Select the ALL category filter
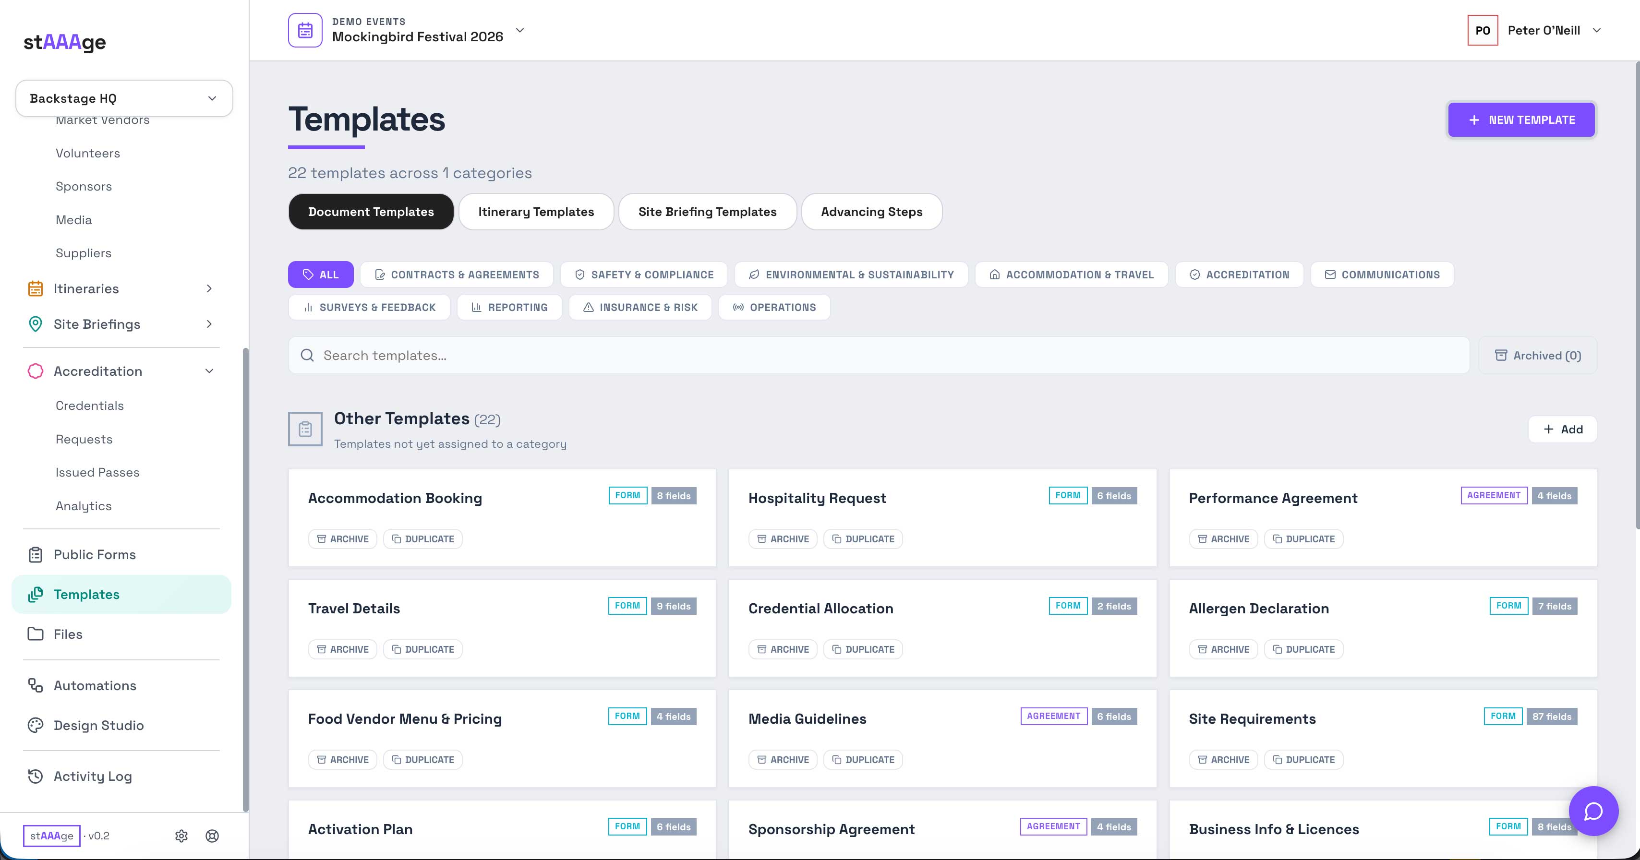 click(x=321, y=275)
